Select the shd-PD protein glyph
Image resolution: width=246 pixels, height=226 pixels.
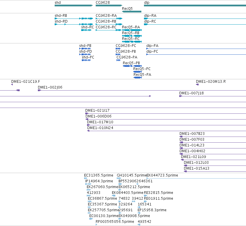coord(85,54)
